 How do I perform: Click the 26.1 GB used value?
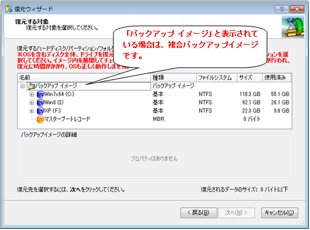click(280, 103)
